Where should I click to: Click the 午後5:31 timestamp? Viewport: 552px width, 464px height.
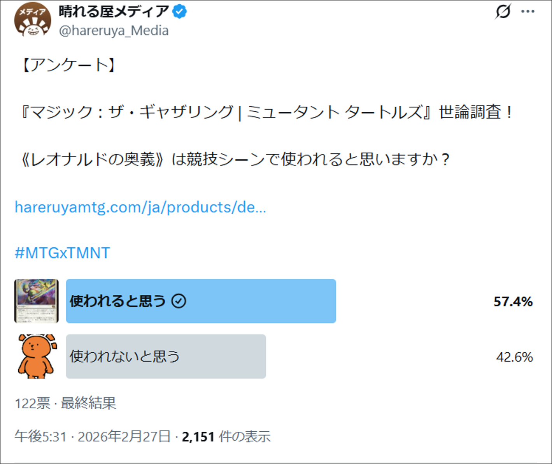(40, 437)
